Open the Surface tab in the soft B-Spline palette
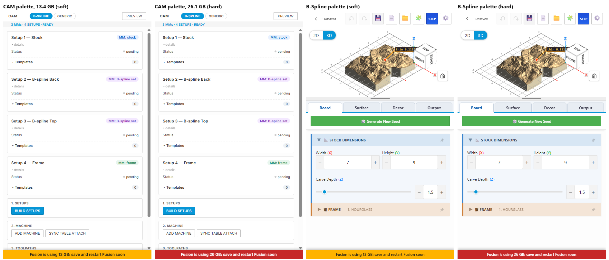Image resolution: width=609 pixels, height=260 pixels. coord(362,108)
